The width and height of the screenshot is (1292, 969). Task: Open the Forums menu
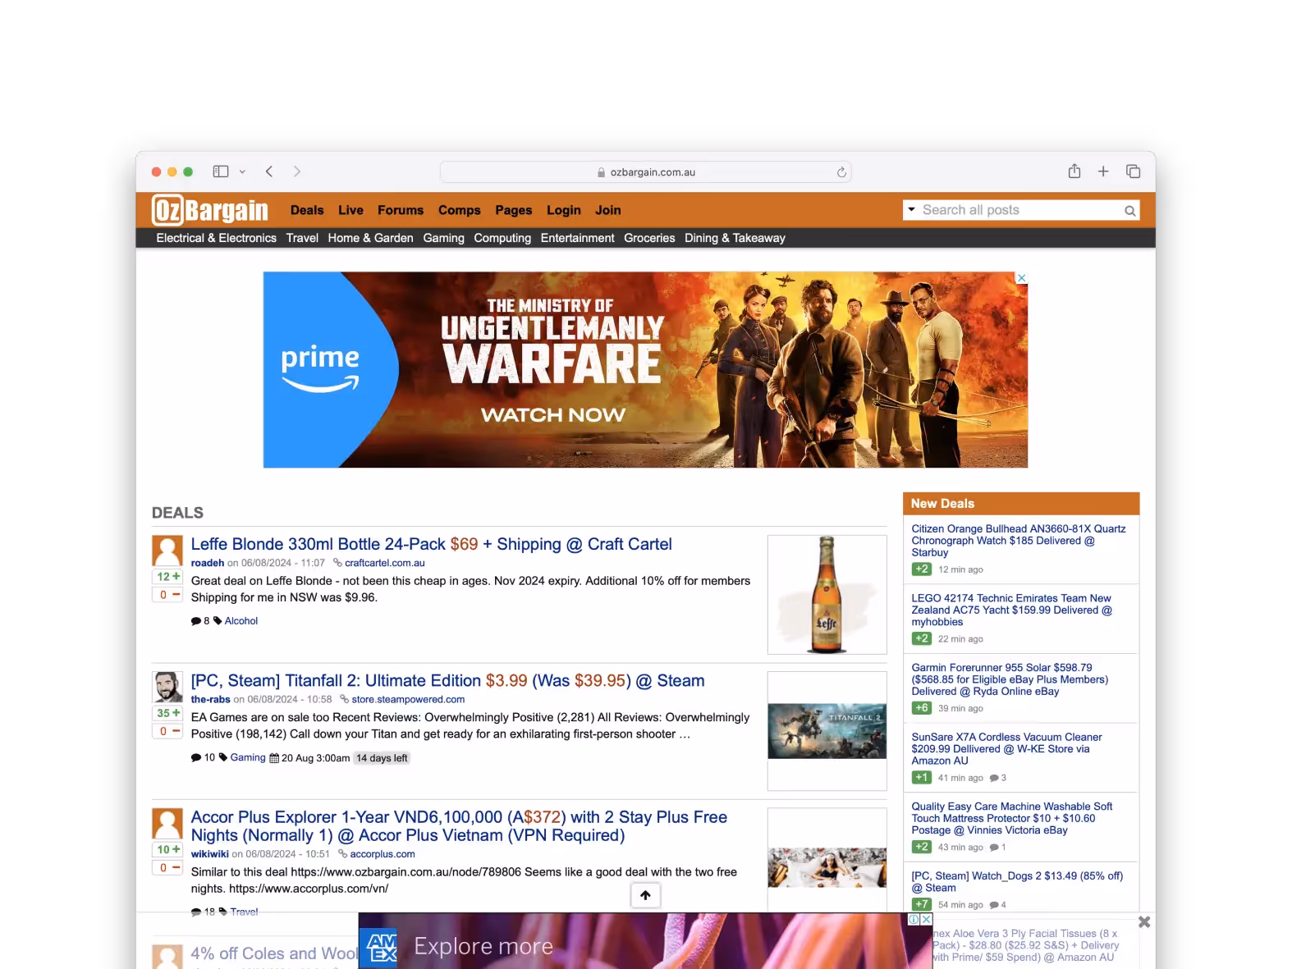pos(401,210)
